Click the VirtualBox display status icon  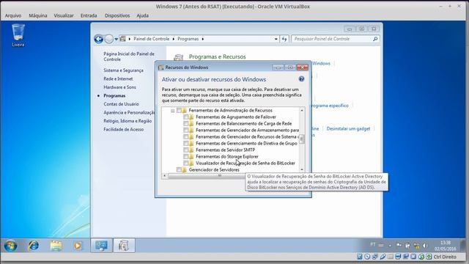398,257
